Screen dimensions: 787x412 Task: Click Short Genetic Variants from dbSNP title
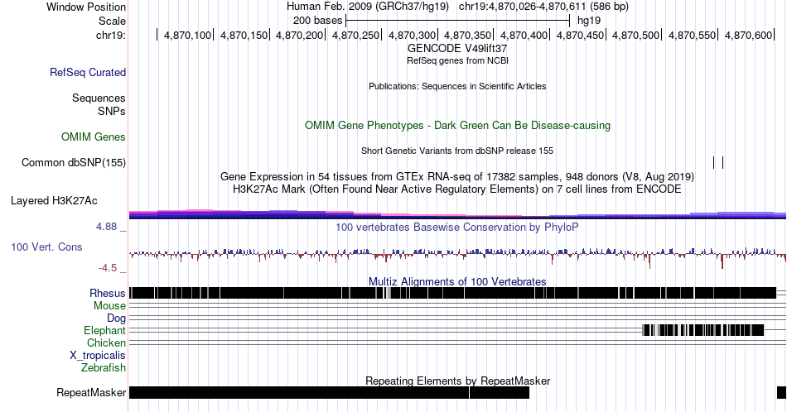pyautogui.click(x=457, y=151)
